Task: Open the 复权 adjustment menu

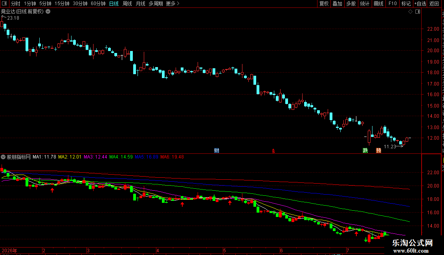Action: coord(324,4)
